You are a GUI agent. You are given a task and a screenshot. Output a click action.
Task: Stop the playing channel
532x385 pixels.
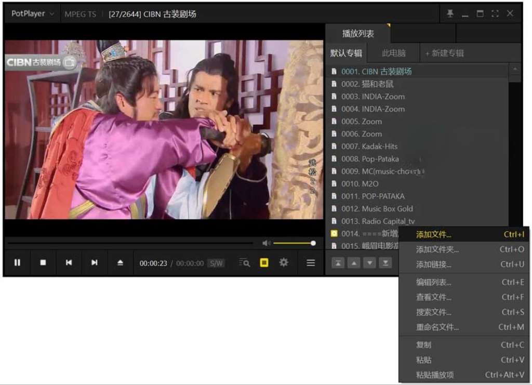[x=43, y=262]
